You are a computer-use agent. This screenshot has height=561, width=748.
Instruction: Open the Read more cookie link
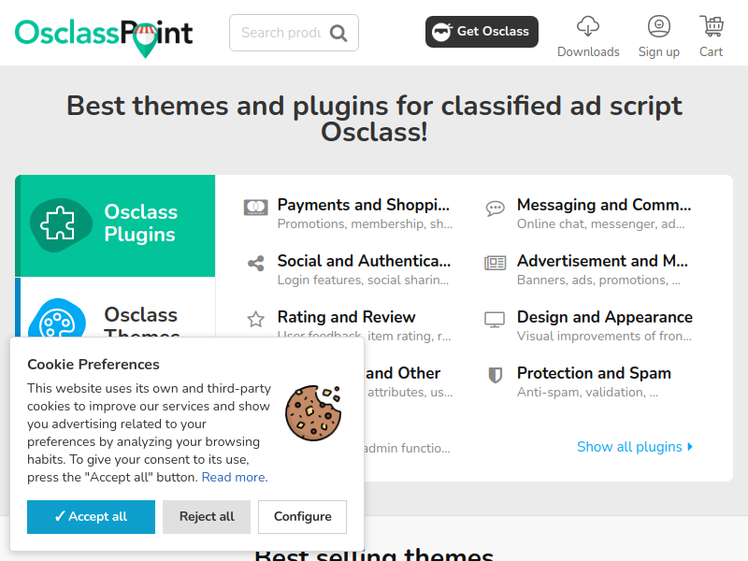(x=234, y=477)
